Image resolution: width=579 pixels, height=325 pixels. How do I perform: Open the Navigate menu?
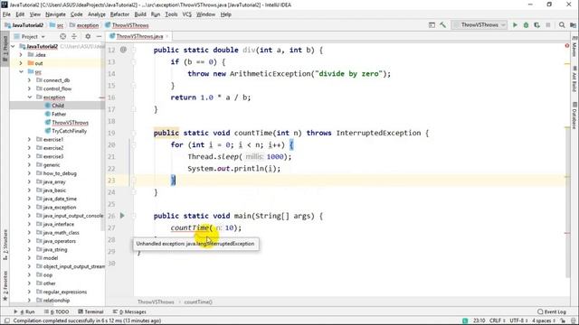pyautogui.click(x=55, y=14)
